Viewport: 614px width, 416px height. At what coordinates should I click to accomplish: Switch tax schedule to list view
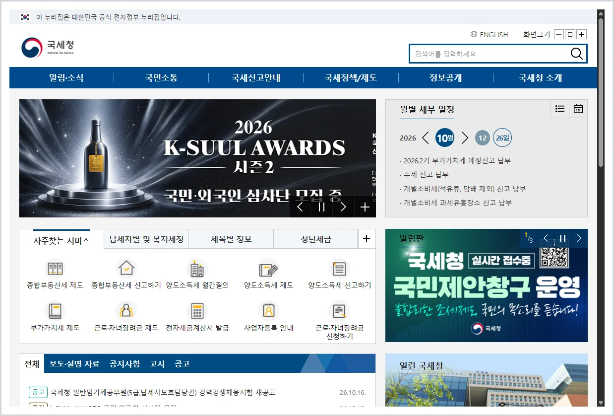tap(560, 109)
